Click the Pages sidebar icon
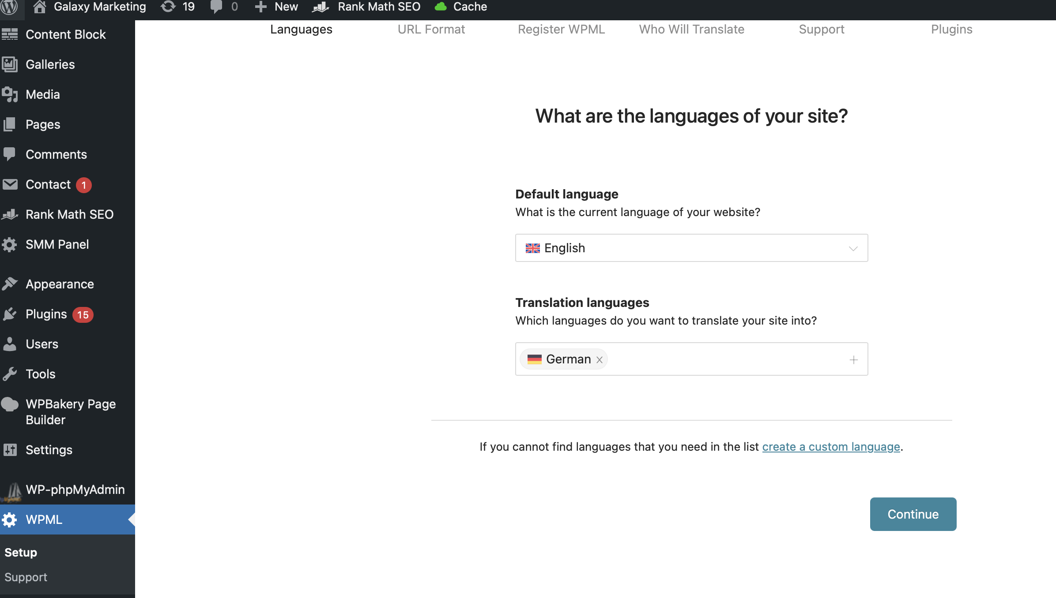 click(x=10, y=124)
